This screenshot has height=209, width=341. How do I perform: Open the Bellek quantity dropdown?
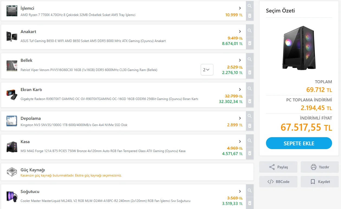[x=207, y=70]
